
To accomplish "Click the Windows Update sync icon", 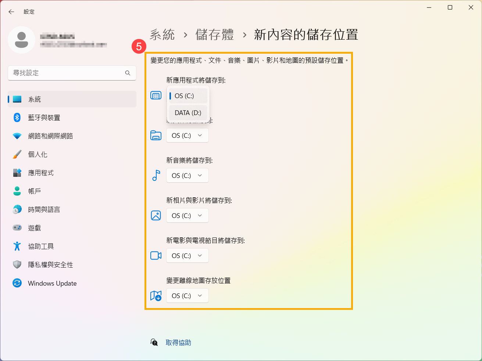I will (x=17, y=283).
